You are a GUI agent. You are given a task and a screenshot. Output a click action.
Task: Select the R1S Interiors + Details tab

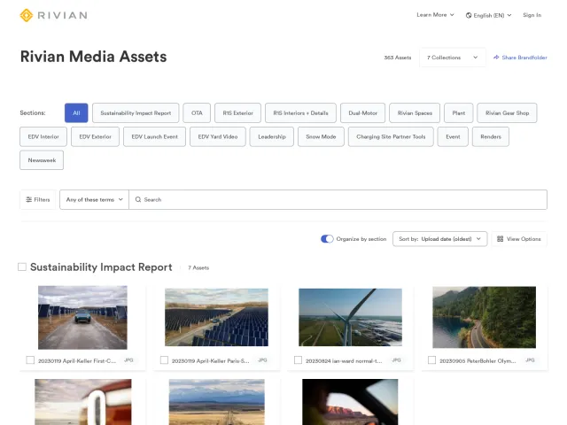coord(300,113)
